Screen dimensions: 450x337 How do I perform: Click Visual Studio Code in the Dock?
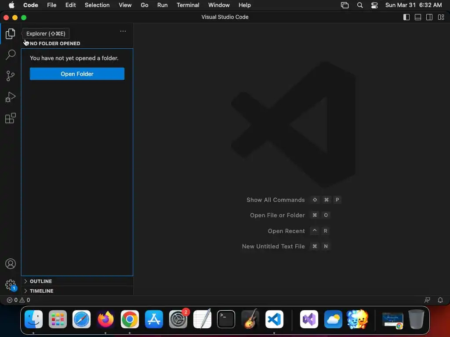coord(274,319)
